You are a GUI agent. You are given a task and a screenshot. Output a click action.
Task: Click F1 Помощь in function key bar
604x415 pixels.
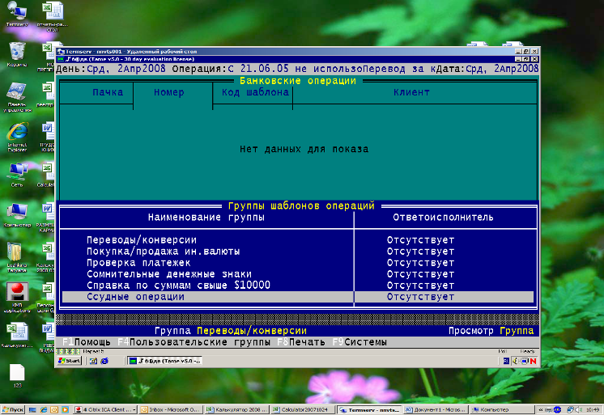click(87, 342)
